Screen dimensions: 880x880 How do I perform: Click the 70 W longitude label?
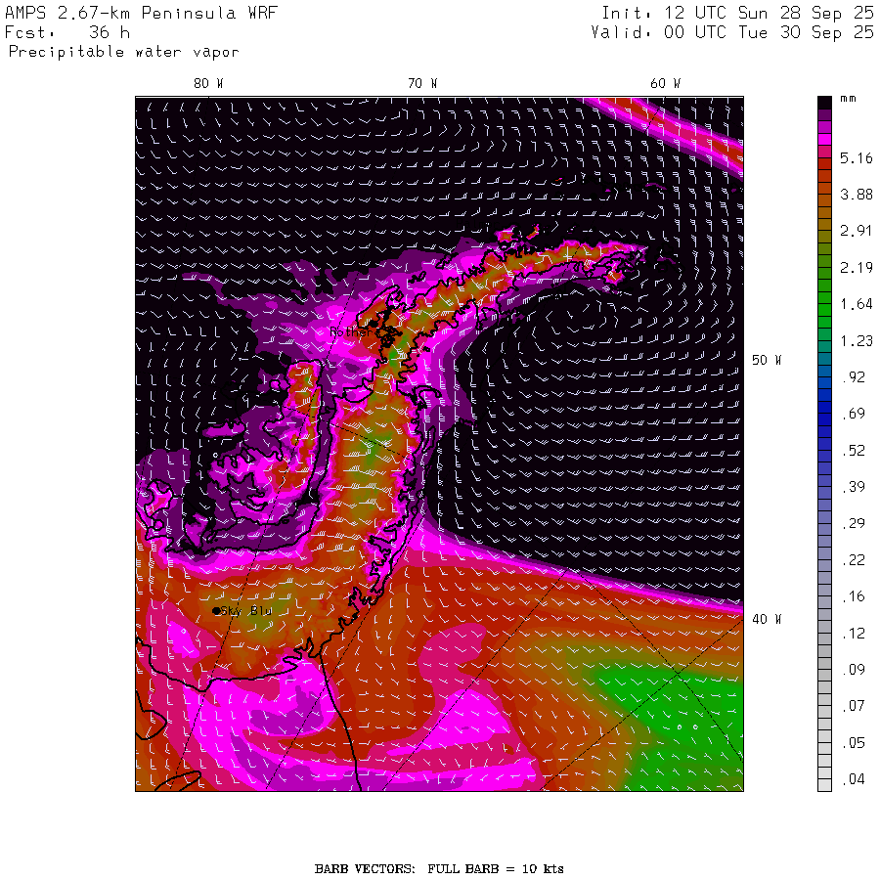(422, 84)
